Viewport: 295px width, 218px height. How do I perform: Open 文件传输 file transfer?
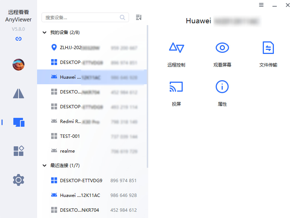tap(268, 54)
